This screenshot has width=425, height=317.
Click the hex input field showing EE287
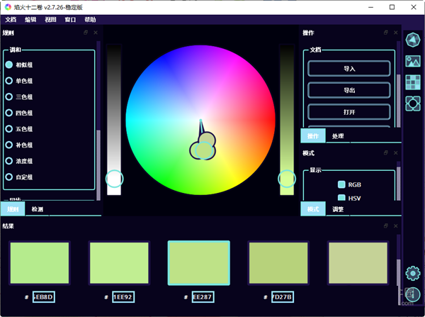(x=202, y=296)
